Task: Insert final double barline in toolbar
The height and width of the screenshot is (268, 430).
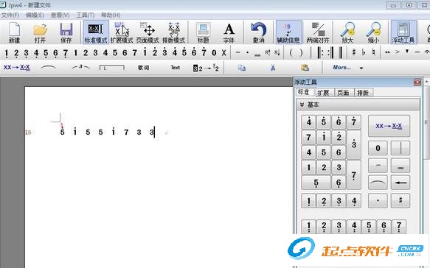Action: coord(341,52)
